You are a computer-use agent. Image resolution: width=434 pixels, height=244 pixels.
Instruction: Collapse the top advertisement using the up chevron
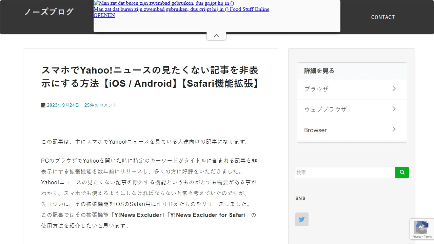pyautogui.click(x=216, y=35)
